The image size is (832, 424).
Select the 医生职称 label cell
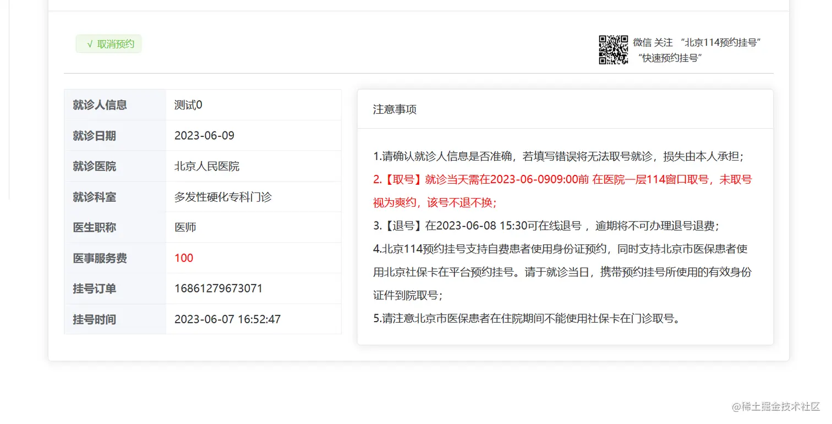coord(115,228)
